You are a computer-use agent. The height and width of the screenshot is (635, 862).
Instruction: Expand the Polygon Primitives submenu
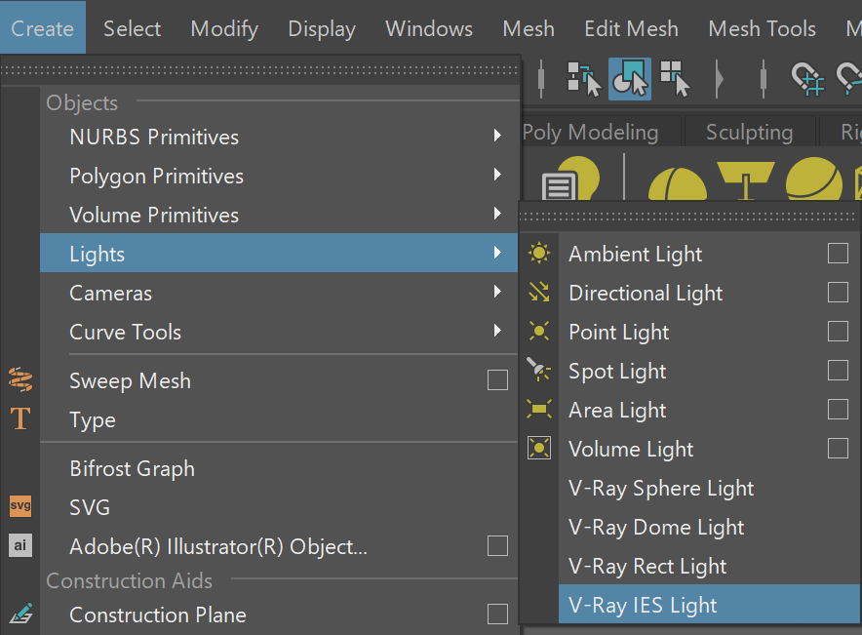click(497, 175)
